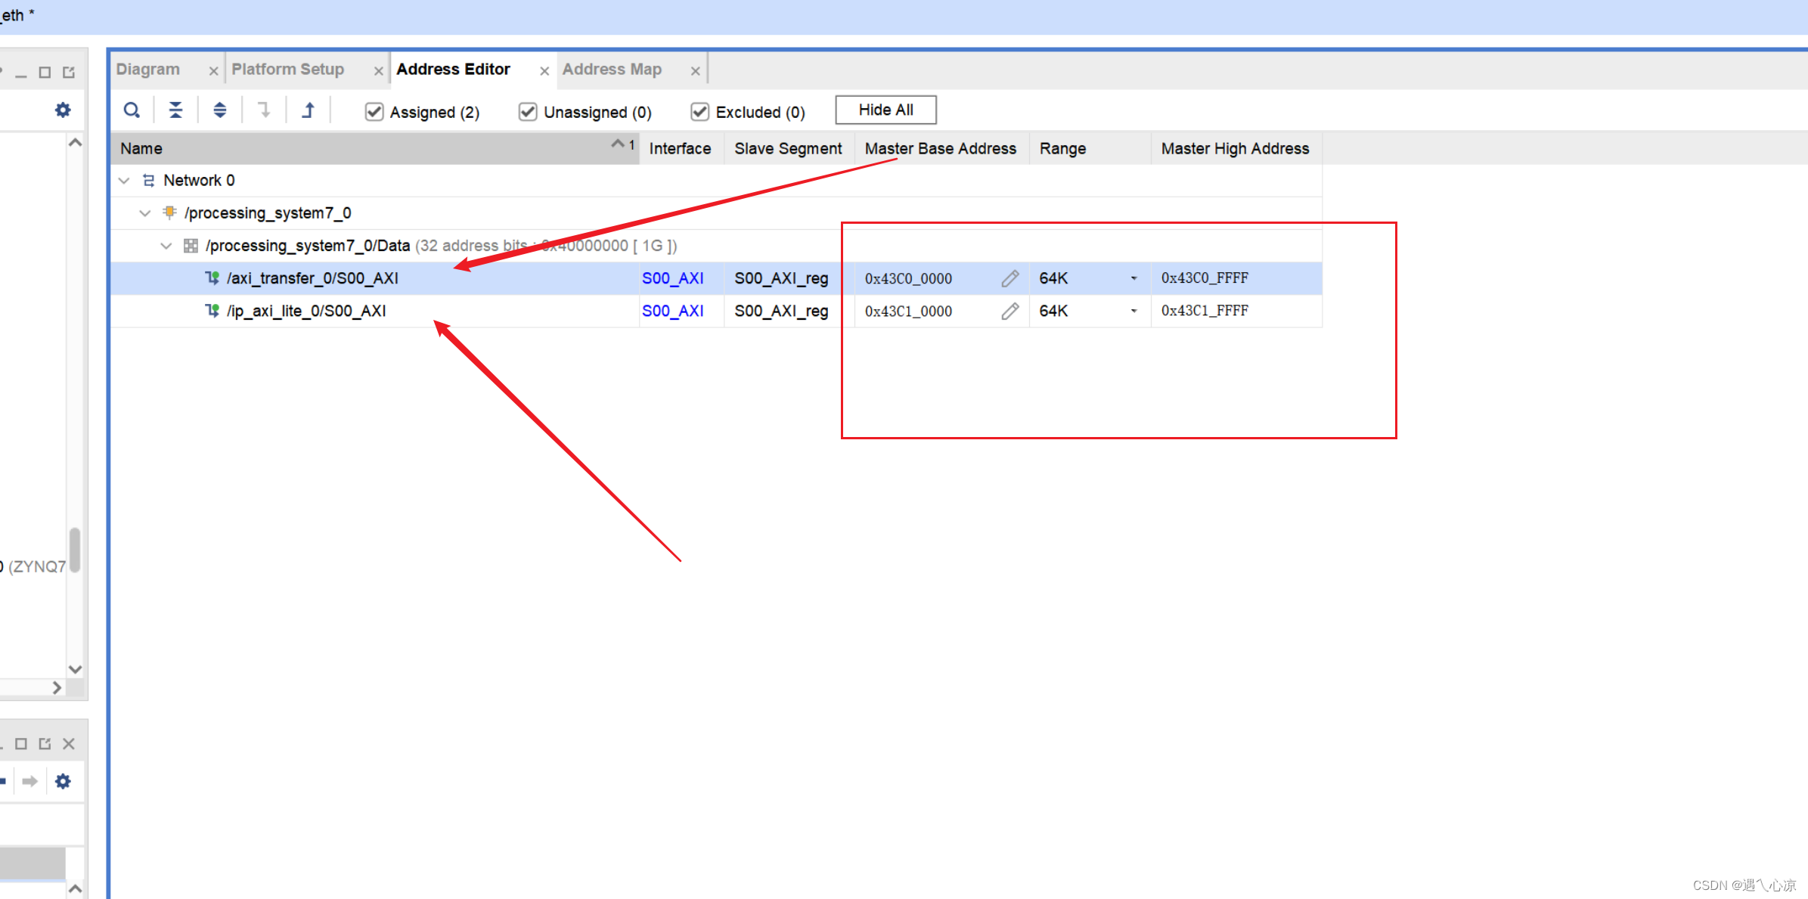Select the Address Editor tab
Screen dimensions: 1808x899
coord(453,70)
